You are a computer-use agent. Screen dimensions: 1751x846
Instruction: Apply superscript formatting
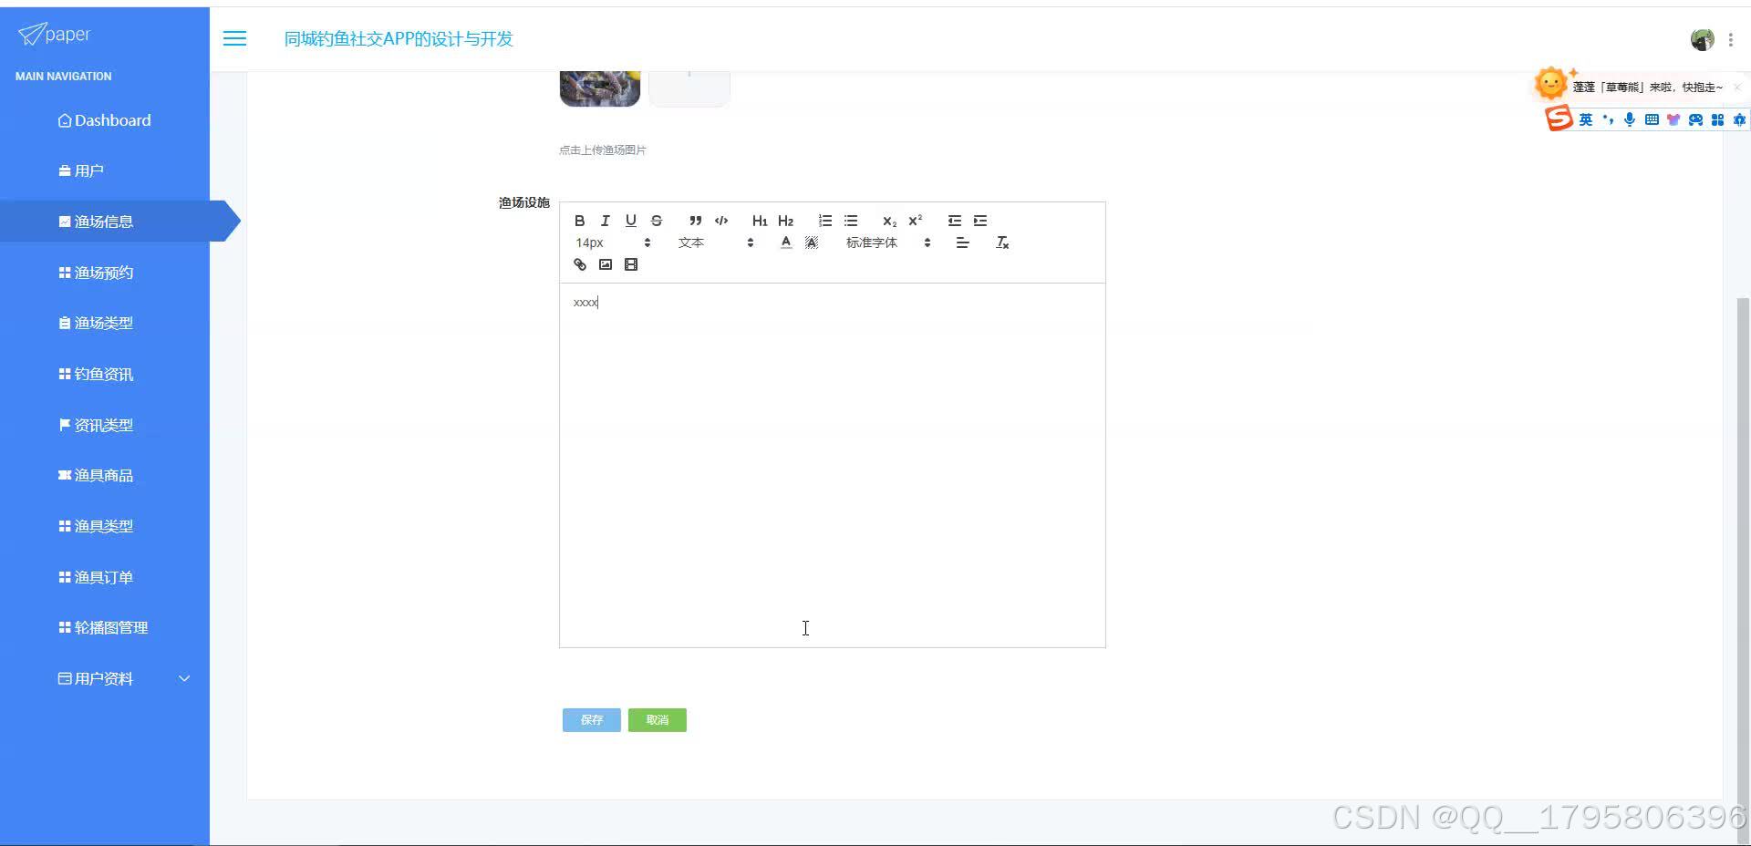(x=915, y=221)
